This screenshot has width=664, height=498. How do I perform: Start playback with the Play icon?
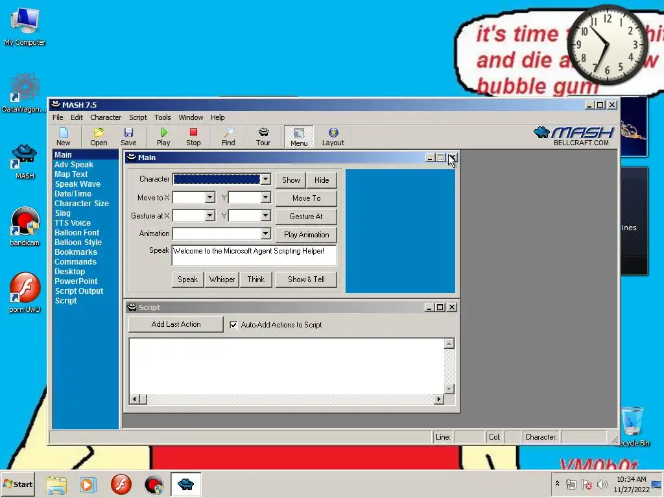pos(163,136)
